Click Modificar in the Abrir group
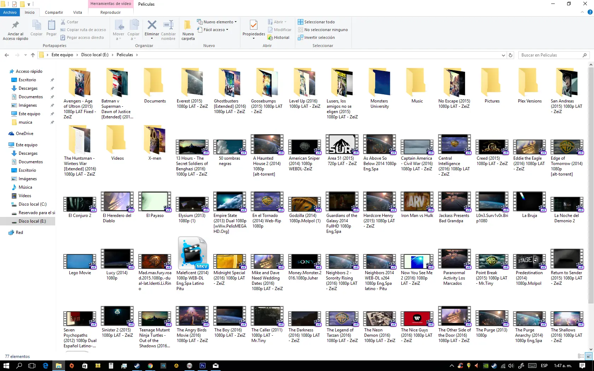Viewport: 594px width, 371px height. pos(279,30)
